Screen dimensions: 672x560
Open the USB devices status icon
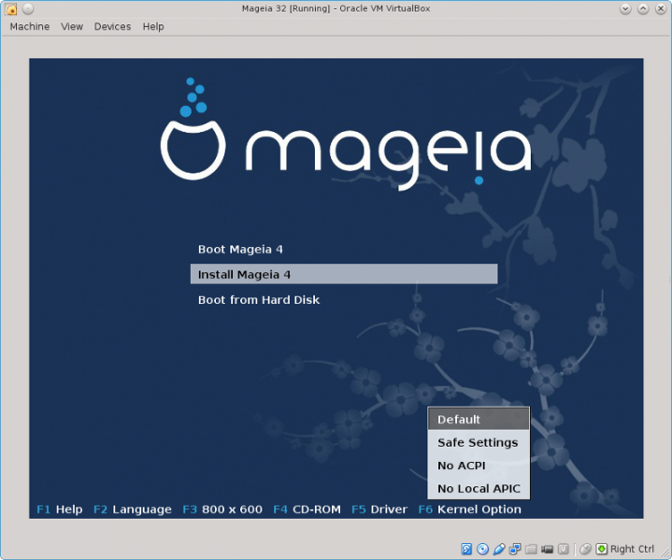pos(499,549)
